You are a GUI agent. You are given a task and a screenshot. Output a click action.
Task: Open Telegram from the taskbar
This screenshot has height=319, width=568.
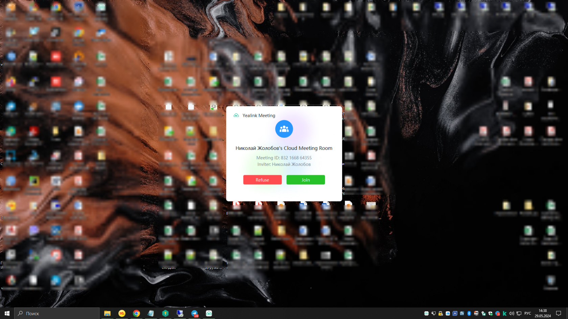pyautogui.click(x=194, y=313)
